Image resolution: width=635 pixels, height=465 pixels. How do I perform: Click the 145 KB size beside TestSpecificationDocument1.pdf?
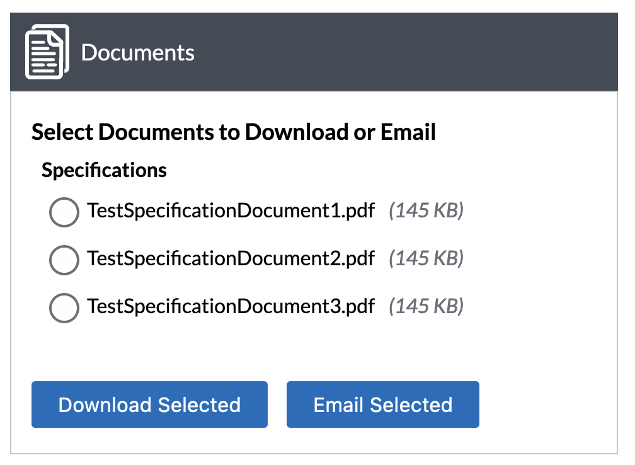[426, 210]
